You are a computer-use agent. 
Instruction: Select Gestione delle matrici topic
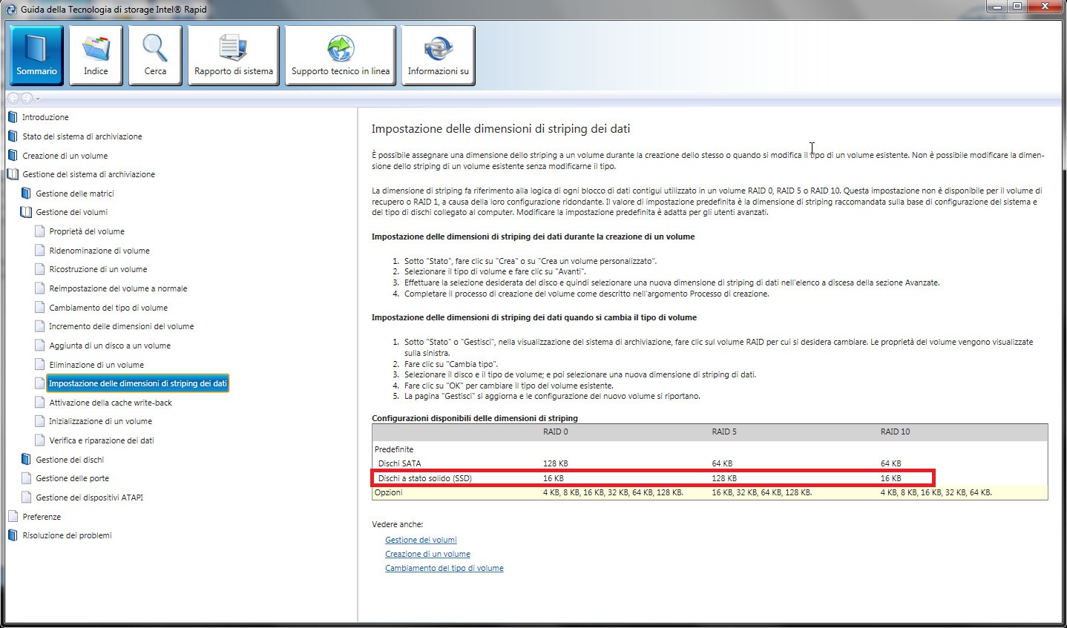coord(75,194)
